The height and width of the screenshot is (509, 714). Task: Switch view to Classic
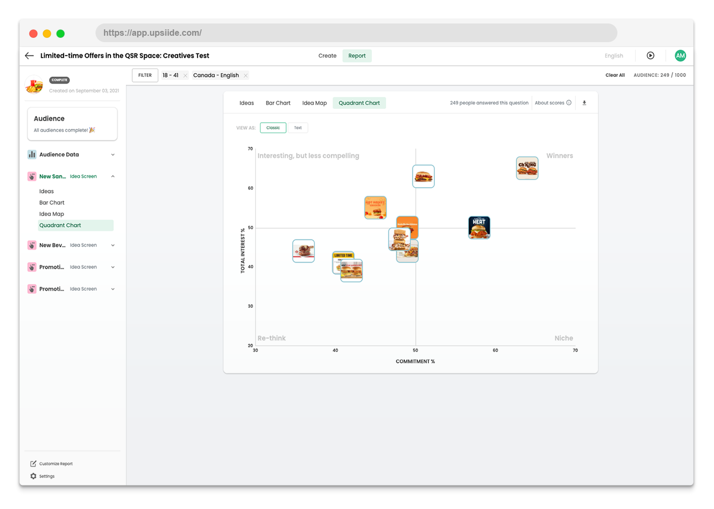point(273,128)
